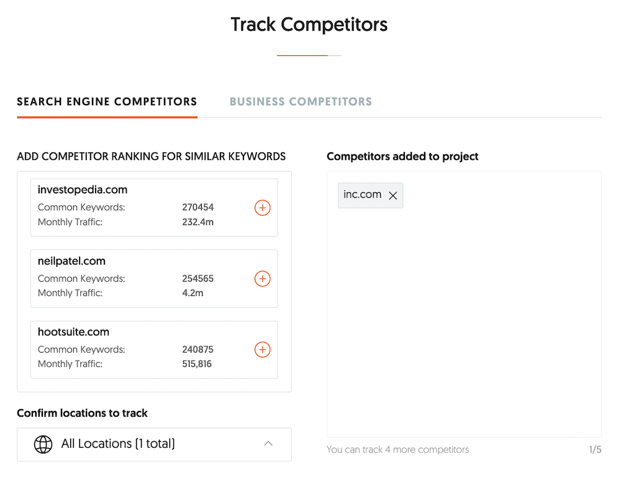Click the orange progress line under the title
Image resolution: width=621 pixels, height=482 pixels.
click(x=301, y=55)
